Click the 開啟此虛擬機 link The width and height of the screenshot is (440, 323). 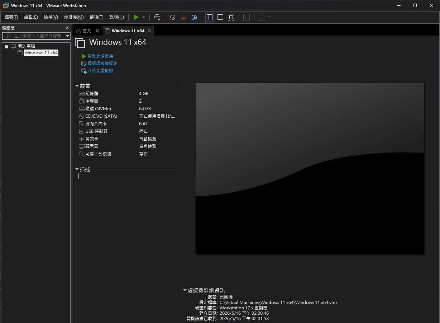tap(100, 56)
